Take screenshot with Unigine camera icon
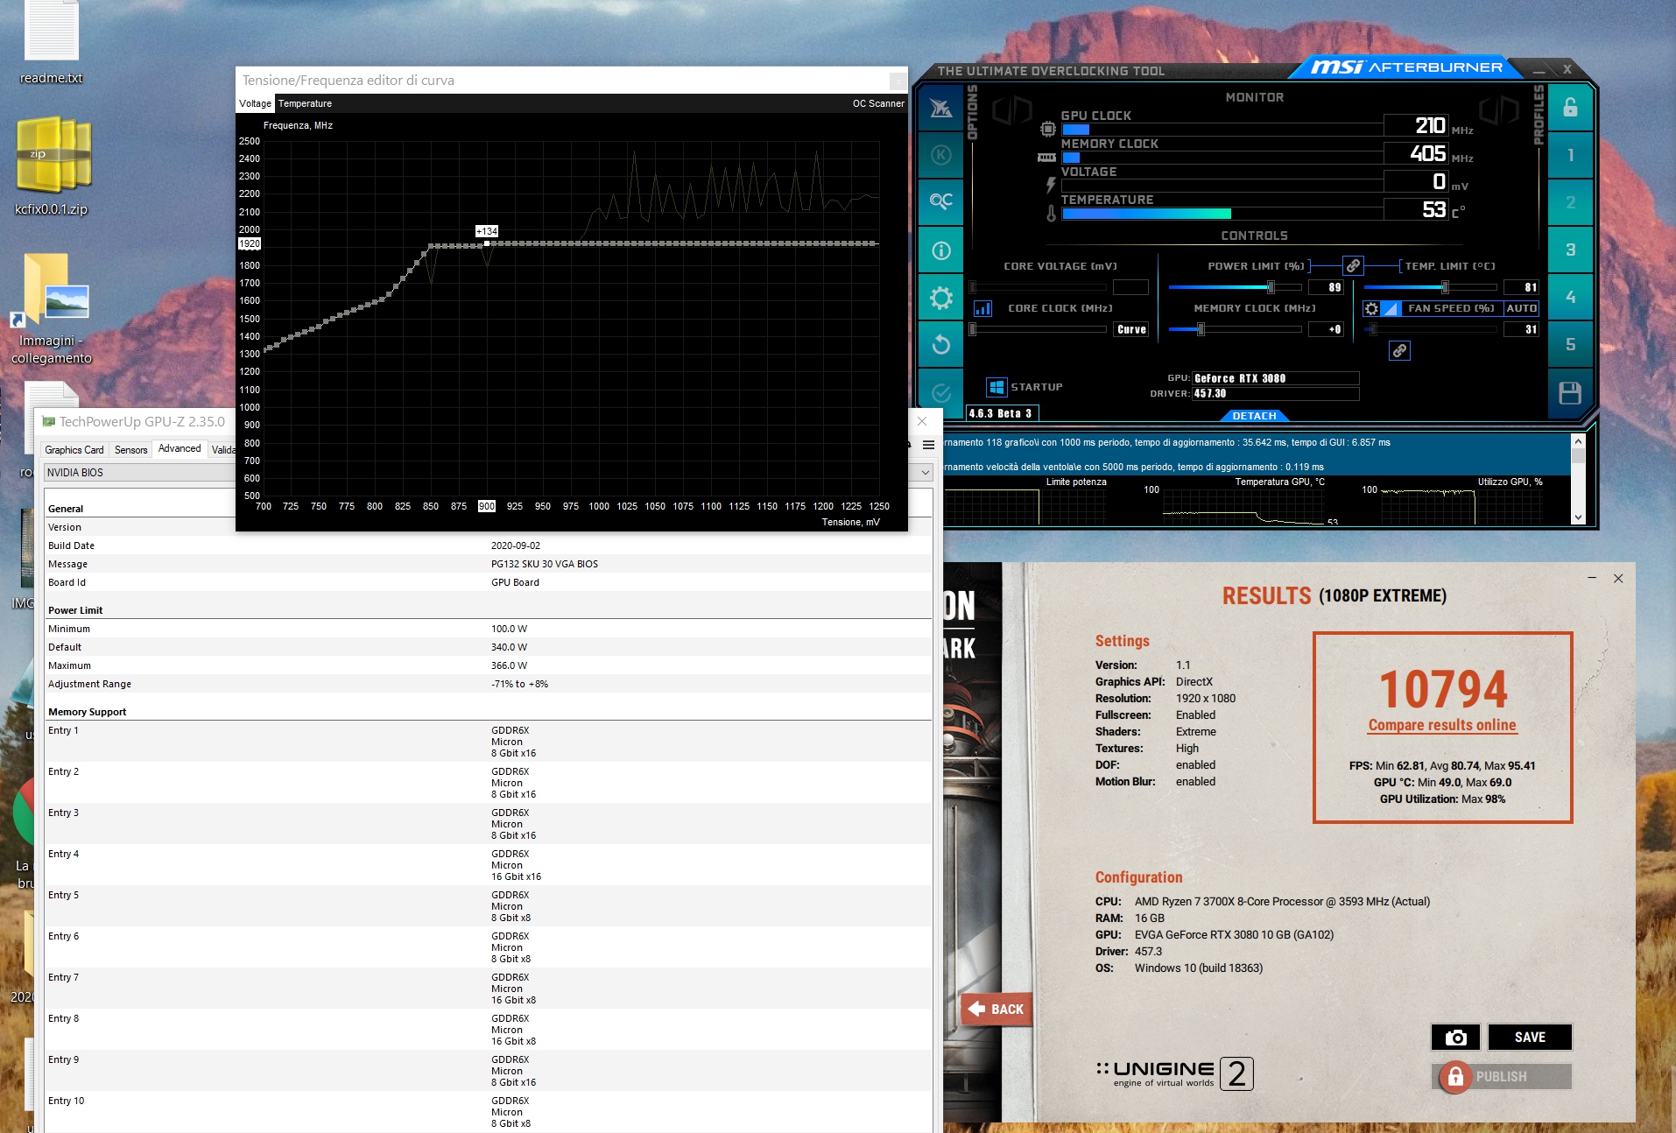Image resolution: width=1676 pixels, height=1133 pixels. point(1455,1037)
